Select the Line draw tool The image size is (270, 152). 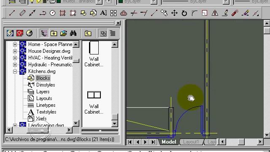pyautogui.click(x=12, y=13)
